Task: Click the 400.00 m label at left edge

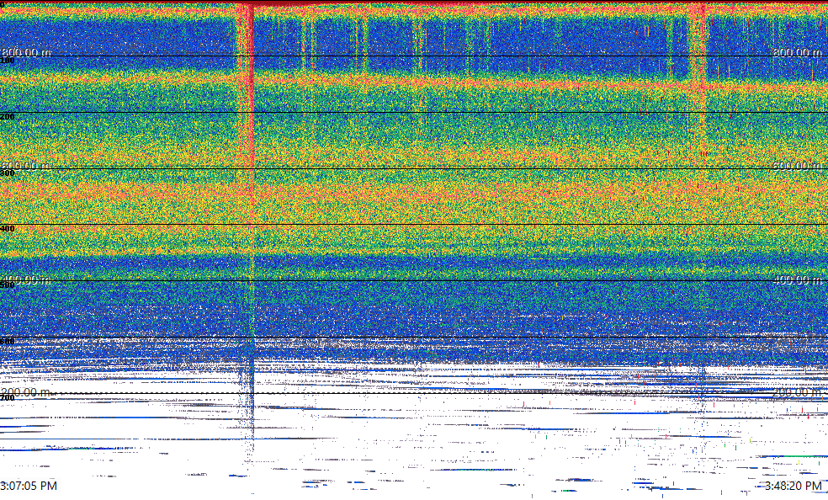Action: tap(26, 279)
